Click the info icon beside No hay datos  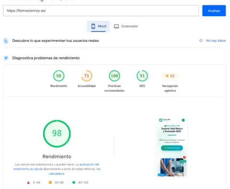[x=201, y=41]
